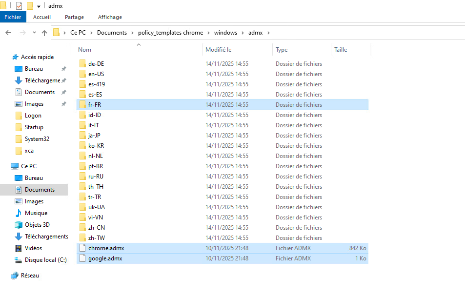Switch to the Affichage ribbon tab
Screen dimensions: 465x296
(110, 17)
